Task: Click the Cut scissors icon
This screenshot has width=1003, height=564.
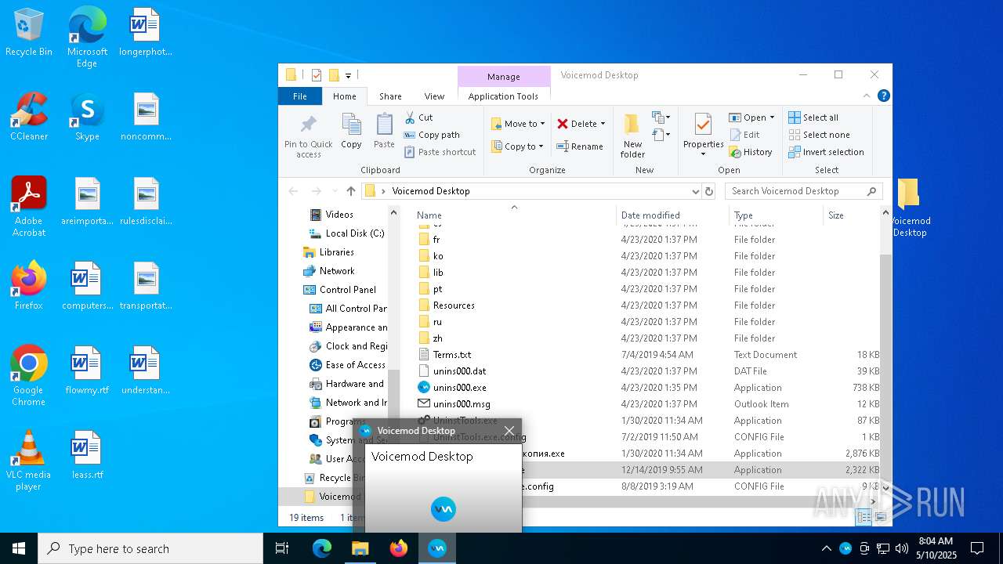Action: pos(410,117)
